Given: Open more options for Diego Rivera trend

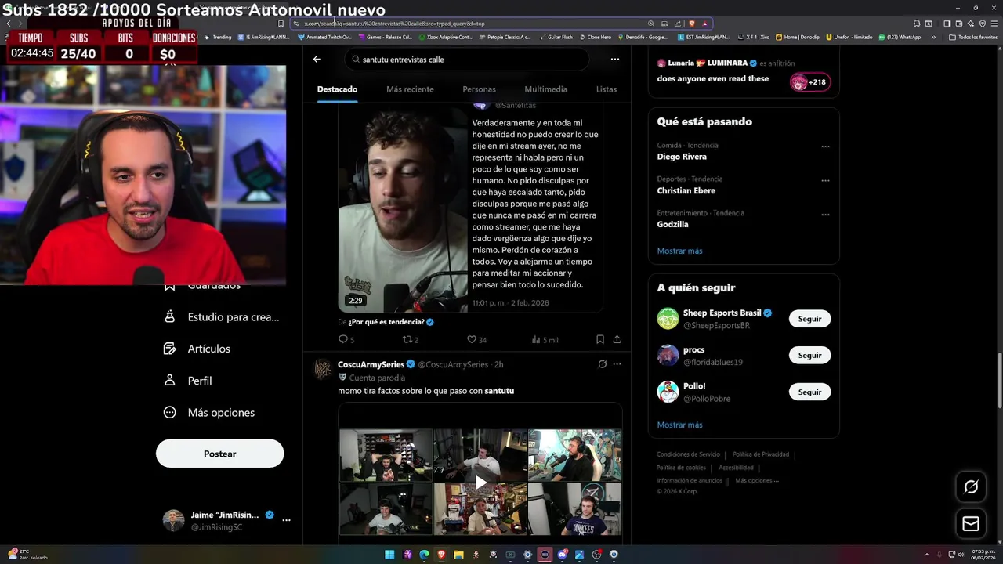Looking at the screenshot, I should click(x=825, y=146).
